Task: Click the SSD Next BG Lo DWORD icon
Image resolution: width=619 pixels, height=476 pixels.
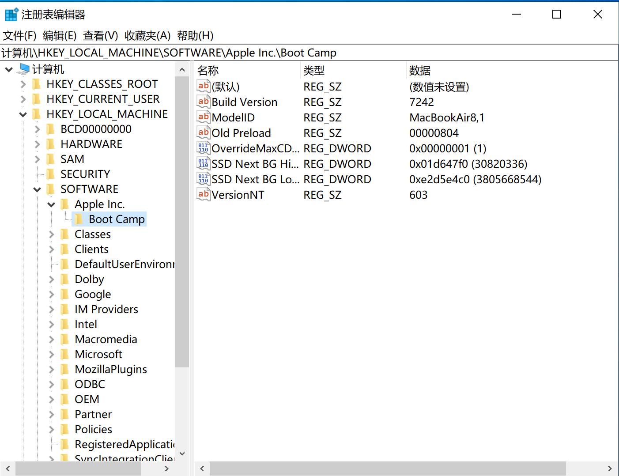Action: [x=203, y=179]
